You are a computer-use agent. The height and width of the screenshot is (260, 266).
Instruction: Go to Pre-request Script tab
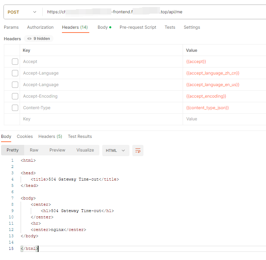click(x=138, y=27)
